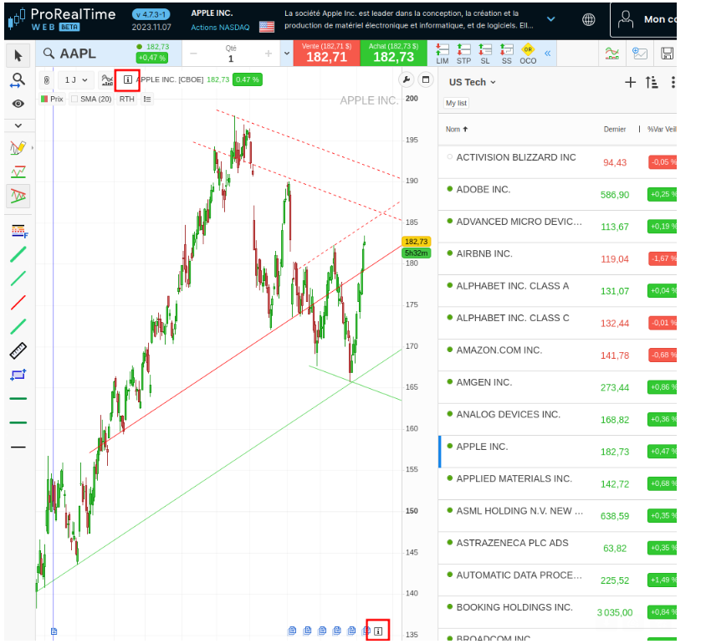Viewport: 701px width, 644px height.
Task: Open the pencil drawing tools icon
Action: tap(18, 147)
